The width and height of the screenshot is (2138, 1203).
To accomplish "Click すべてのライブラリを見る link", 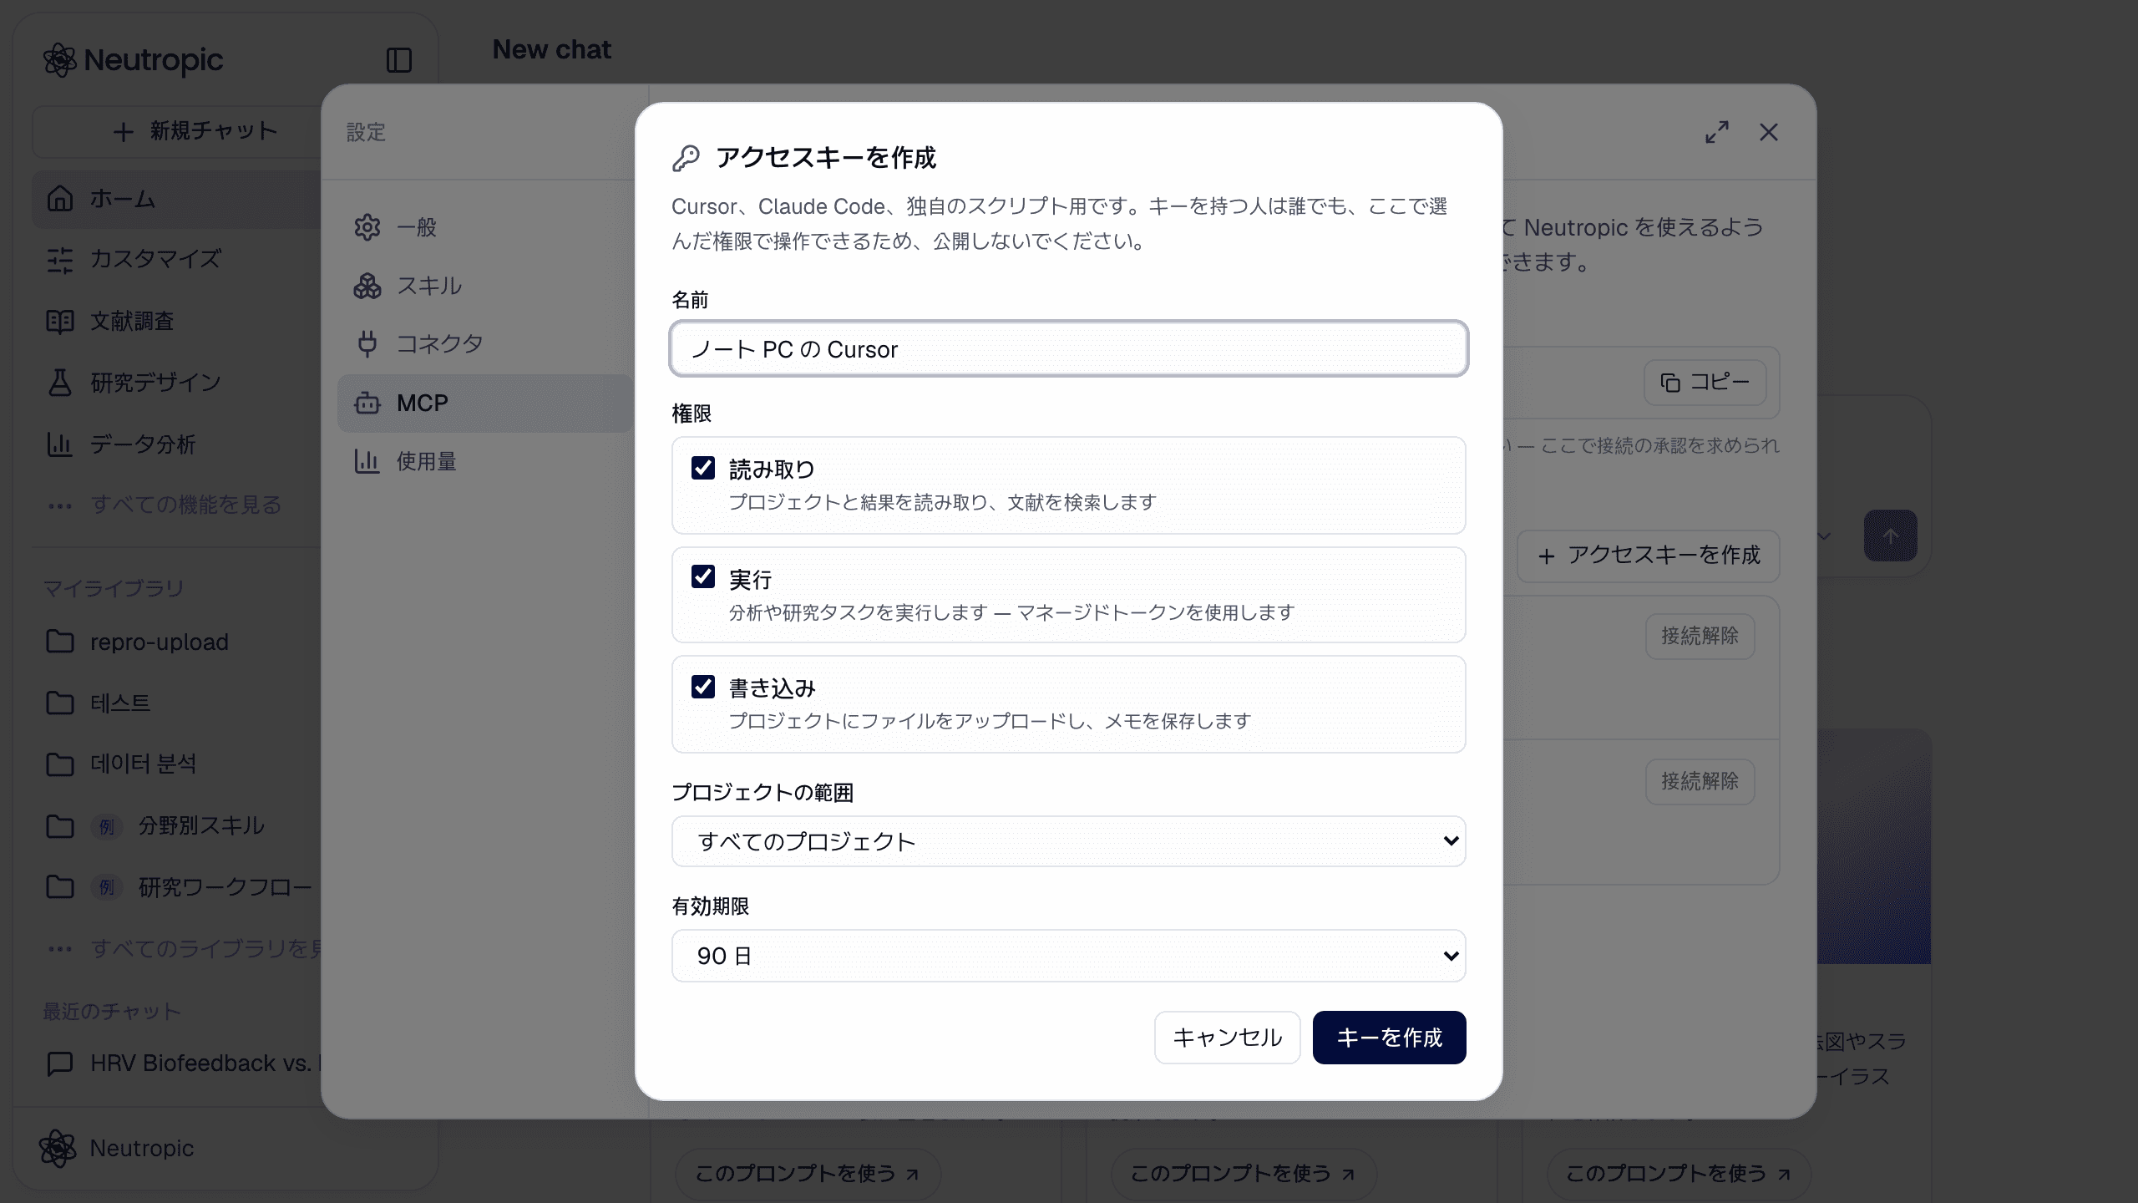I will click(206, 949).
